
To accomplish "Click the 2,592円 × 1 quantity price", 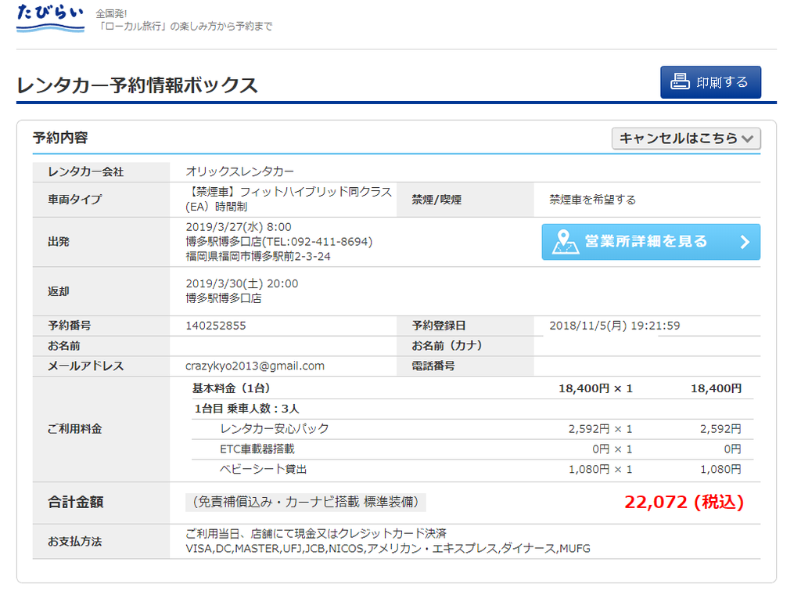I will pos(600,429).
